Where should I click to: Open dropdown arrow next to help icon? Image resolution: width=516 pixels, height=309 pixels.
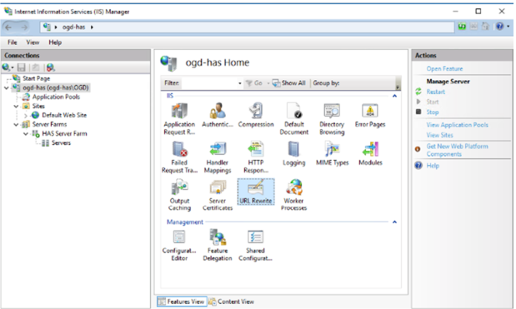click(508, 27)
